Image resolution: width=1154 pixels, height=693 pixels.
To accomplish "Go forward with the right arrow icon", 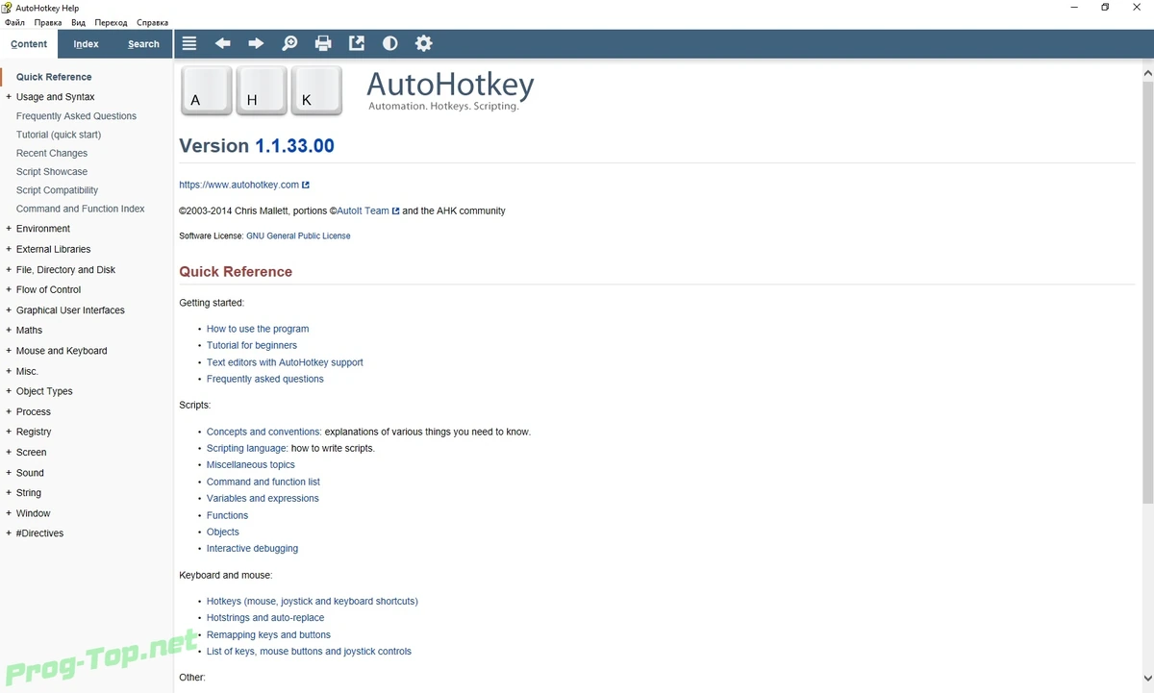I will click(256, 43).
